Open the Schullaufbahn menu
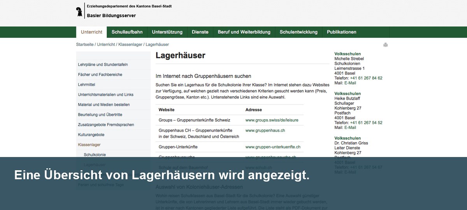467x210 pixels. click(x=127, y=32)
